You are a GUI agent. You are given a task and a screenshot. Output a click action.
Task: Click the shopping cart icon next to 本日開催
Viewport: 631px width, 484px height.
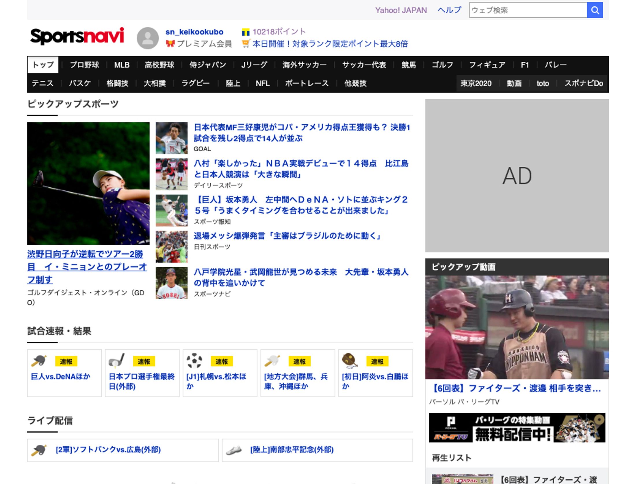pos(246,44)
